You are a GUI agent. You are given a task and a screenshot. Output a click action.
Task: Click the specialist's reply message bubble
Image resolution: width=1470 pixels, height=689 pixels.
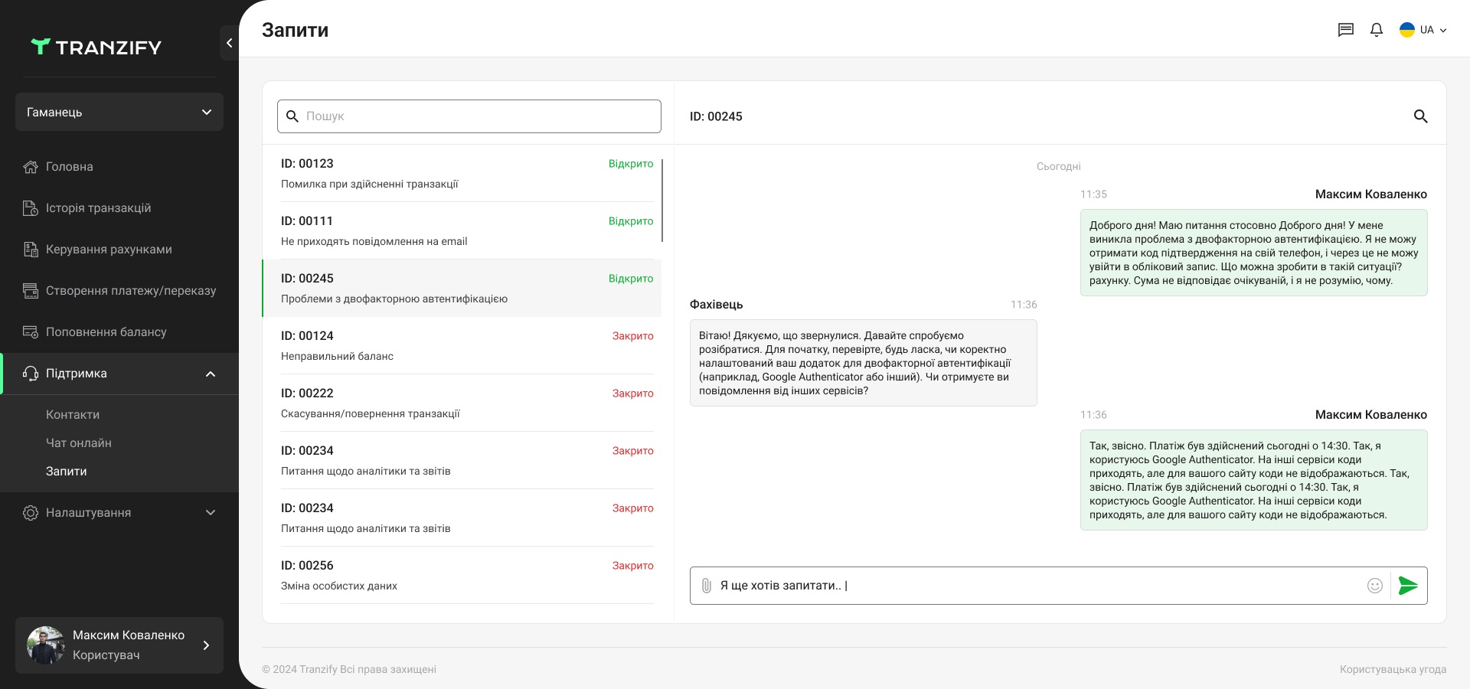coord(864,363)
